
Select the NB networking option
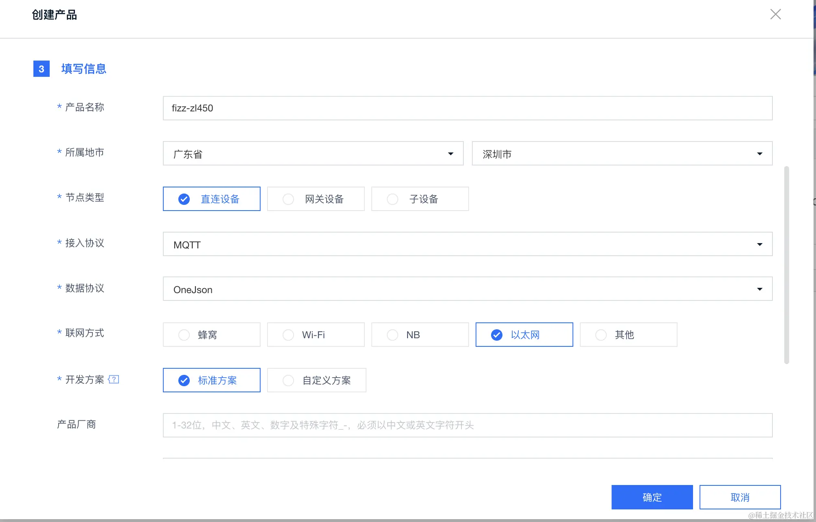[420, 335]
